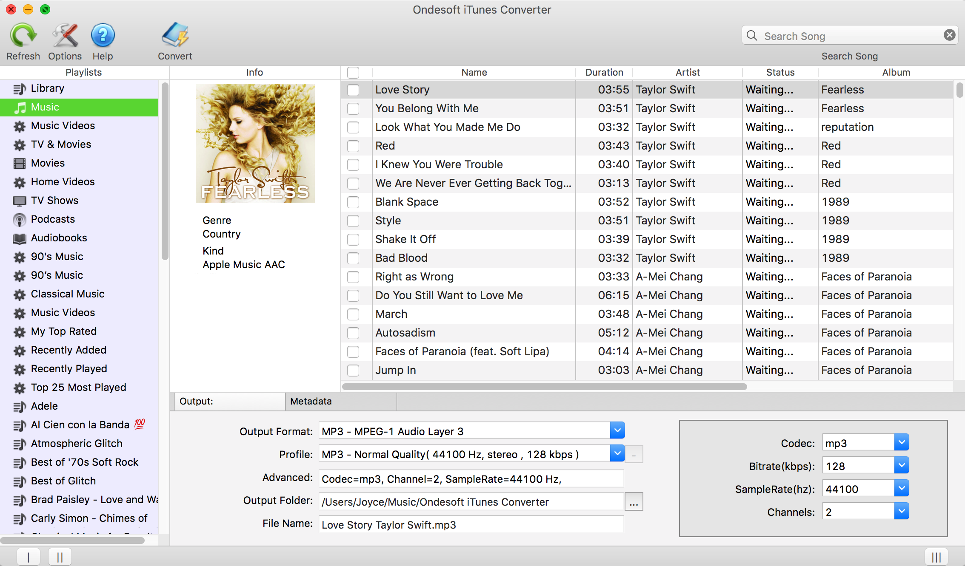
Task: Enable checkbox for Shake It Off track
Action: (353, 238)
